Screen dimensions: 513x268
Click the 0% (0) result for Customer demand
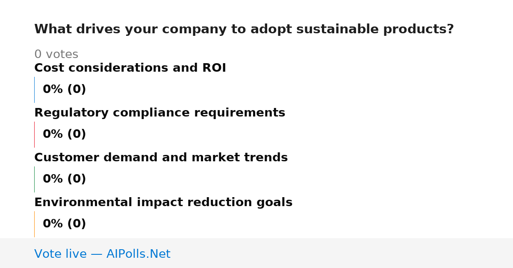(64, 179)
